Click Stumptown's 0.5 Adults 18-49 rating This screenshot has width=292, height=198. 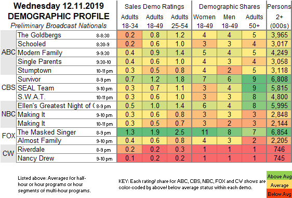[154, 70]
